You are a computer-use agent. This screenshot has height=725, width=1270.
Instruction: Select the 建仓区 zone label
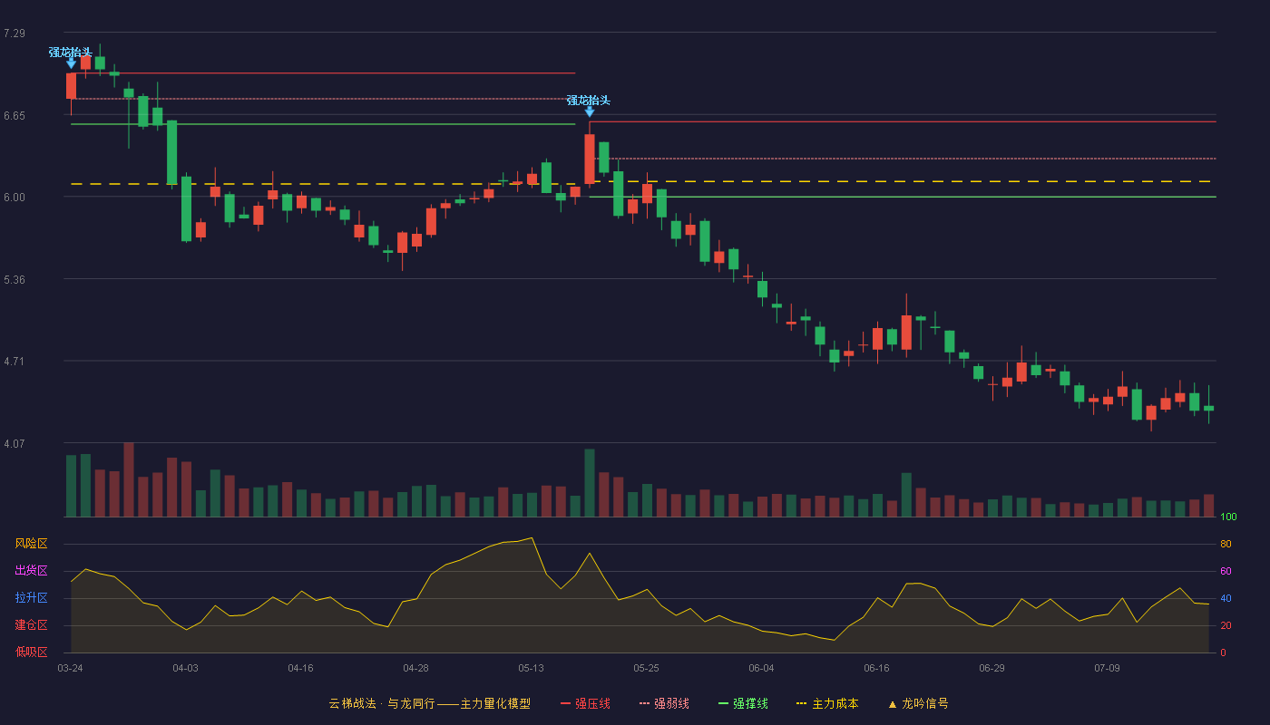[31, 625]
